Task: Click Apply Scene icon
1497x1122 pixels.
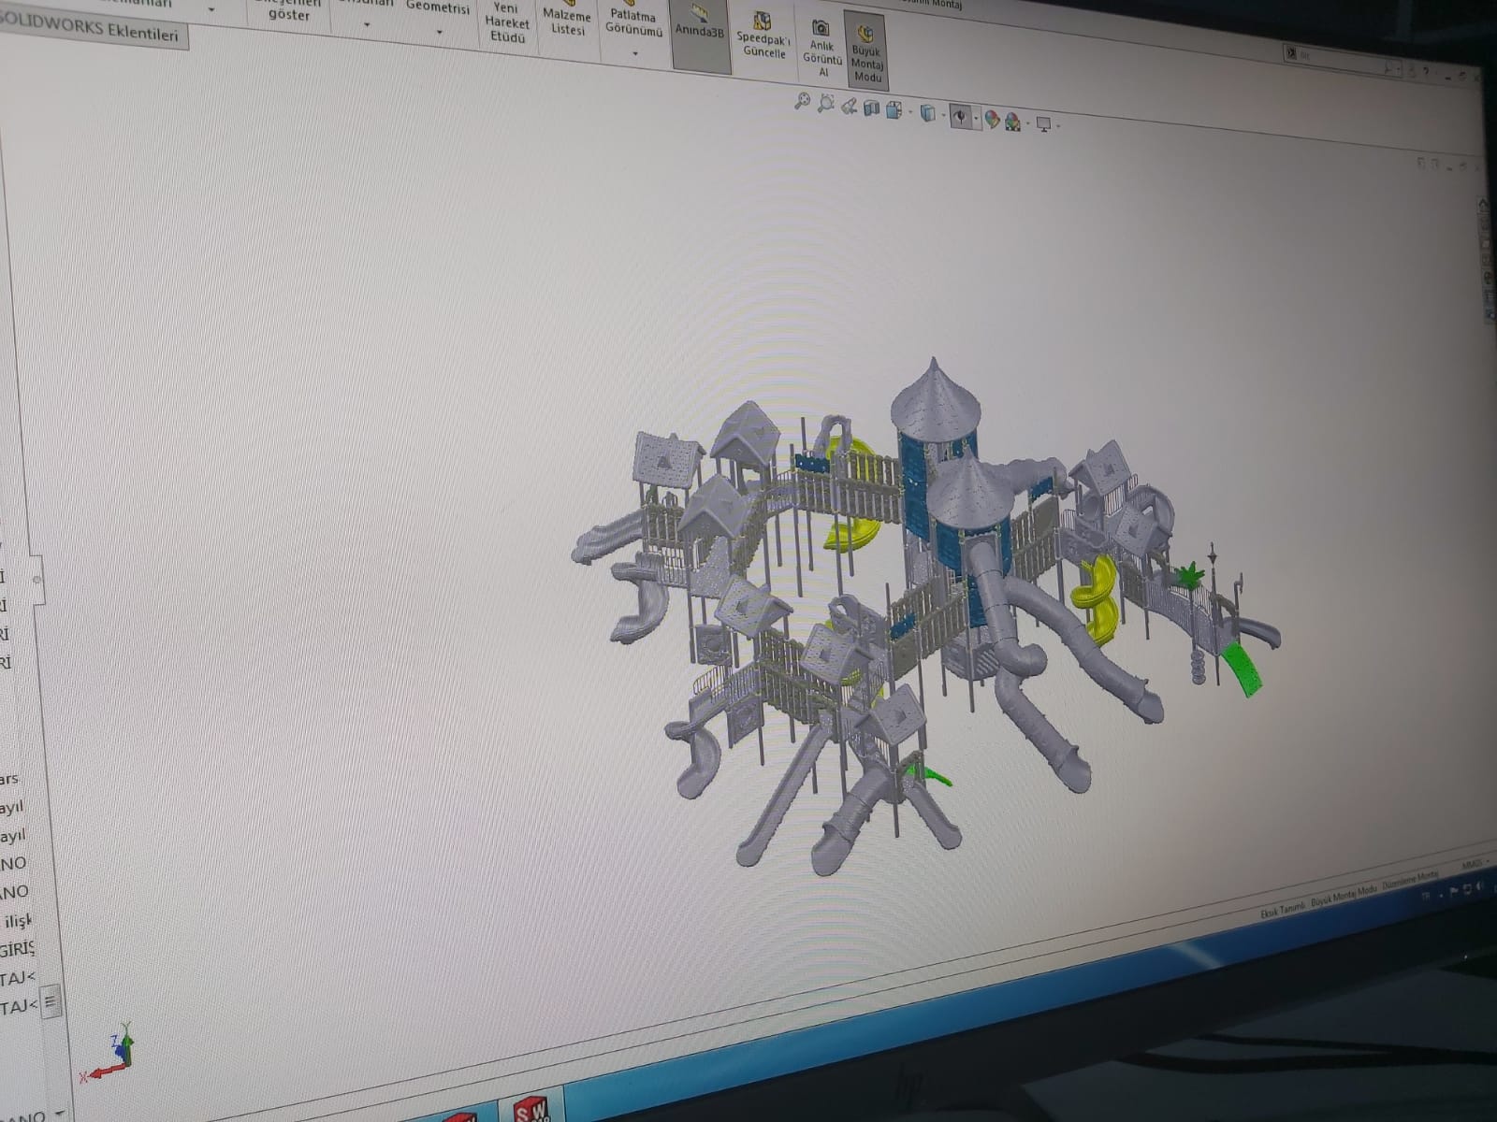Action: coord(1013,122)
